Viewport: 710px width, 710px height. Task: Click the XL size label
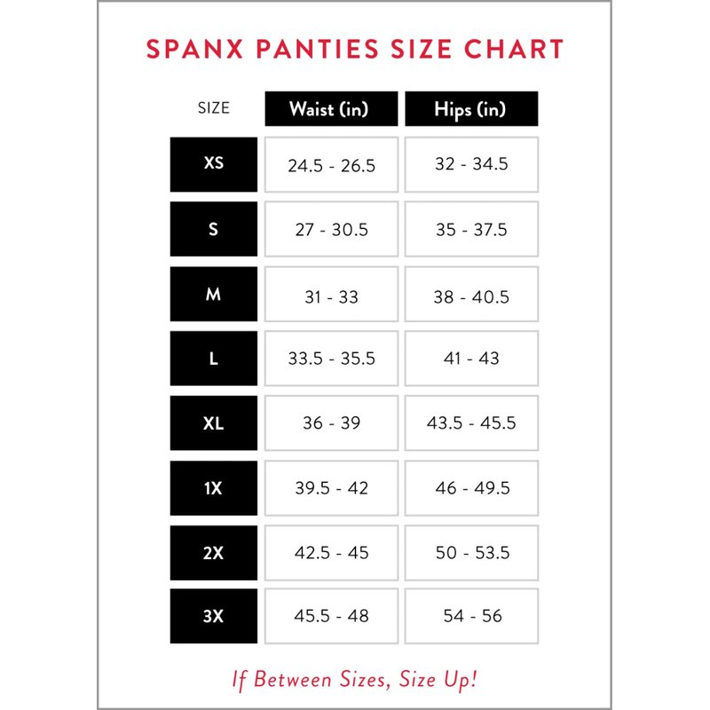[213, 423]
